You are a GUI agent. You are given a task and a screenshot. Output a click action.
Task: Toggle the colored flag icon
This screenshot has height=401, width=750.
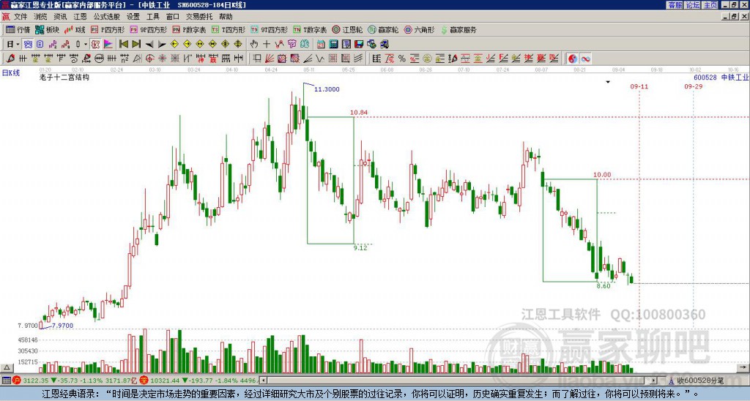coord(108,45)
